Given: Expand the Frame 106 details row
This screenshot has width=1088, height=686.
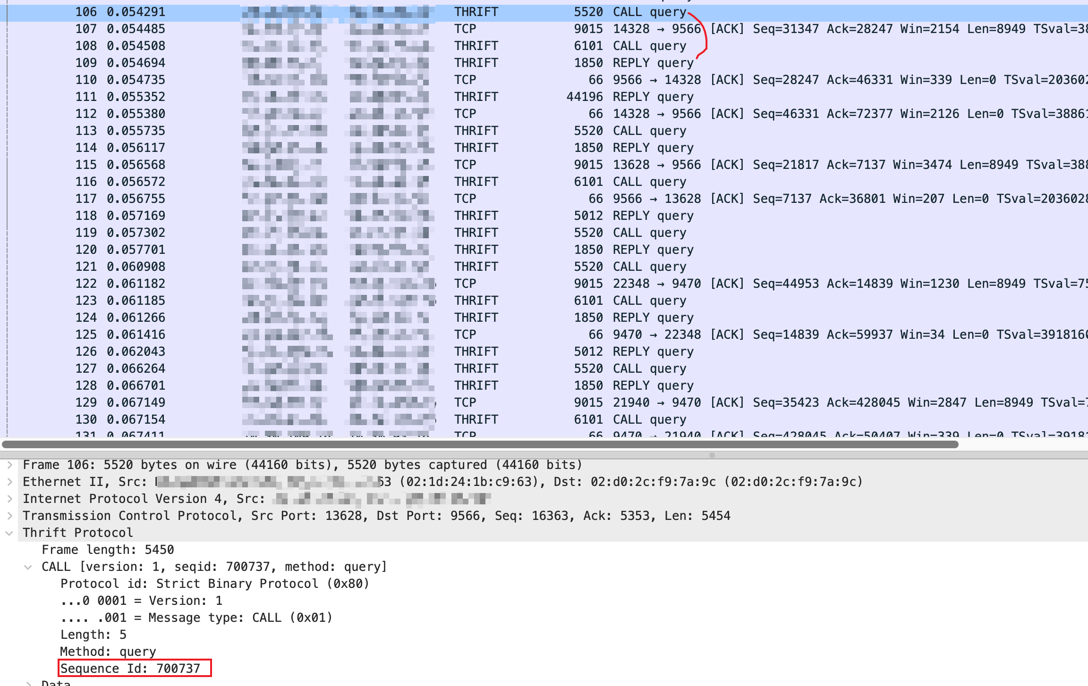Looking at the screenshot, I should click(x=9, y=465).
